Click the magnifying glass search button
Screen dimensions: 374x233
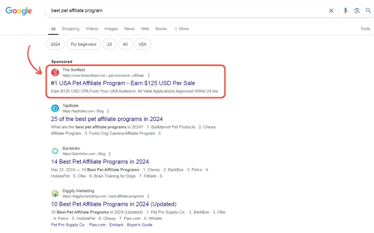click(x=368, y=11)
